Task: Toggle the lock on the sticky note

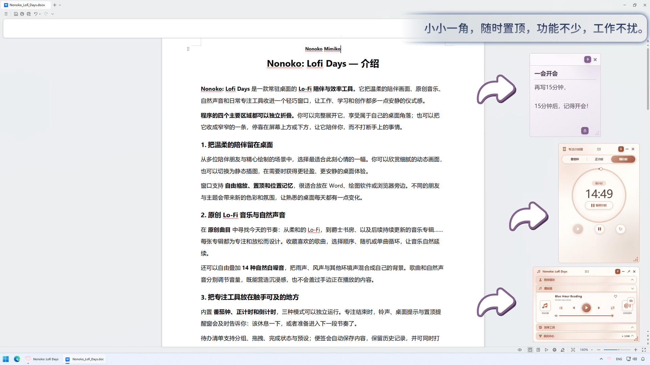Action: click(x=585, y=130)
